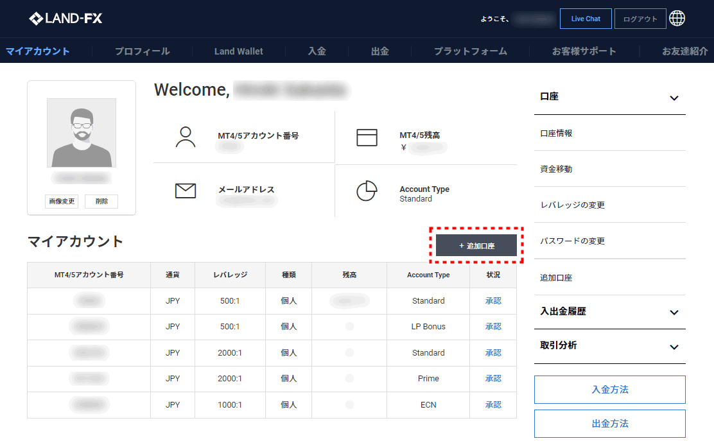This screenshot has height=441, width=714.
Task: Click the LAND-FX logo
Action: click(65, 18)
